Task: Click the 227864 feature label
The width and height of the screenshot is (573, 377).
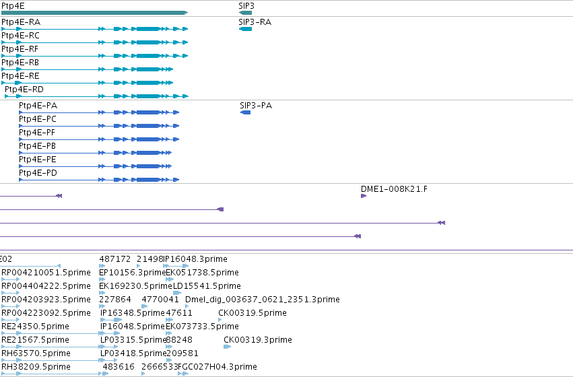Action: [x=114, y=300]
